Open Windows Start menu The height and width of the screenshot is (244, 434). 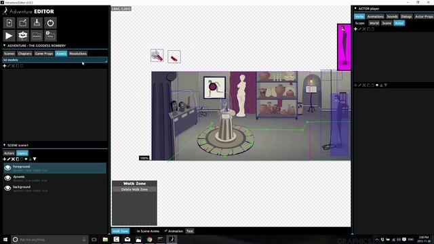(x=5, y=239)
